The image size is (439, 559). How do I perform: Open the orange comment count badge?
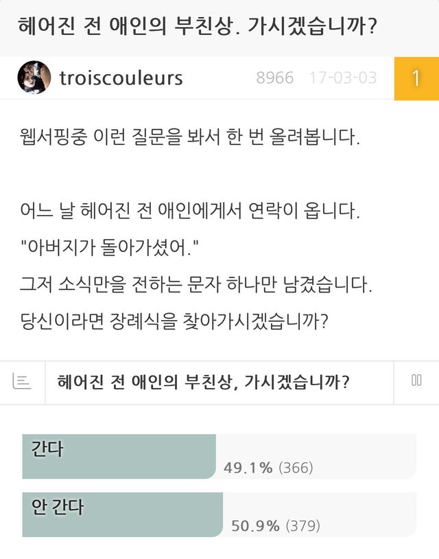(x=416, y=78)
